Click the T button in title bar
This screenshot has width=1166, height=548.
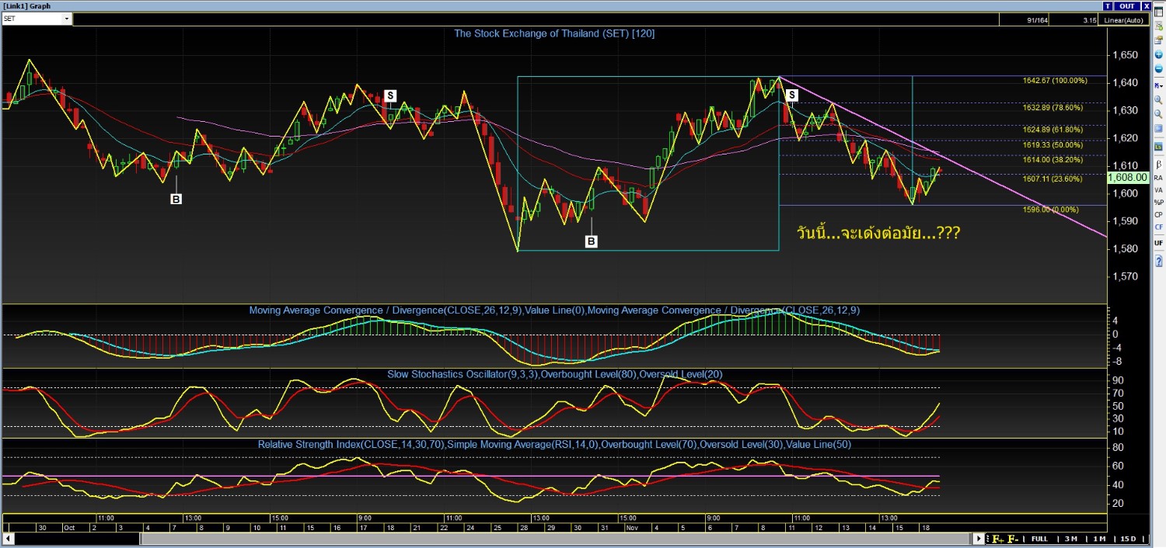pyautogui.click(x=1108, y=6)
